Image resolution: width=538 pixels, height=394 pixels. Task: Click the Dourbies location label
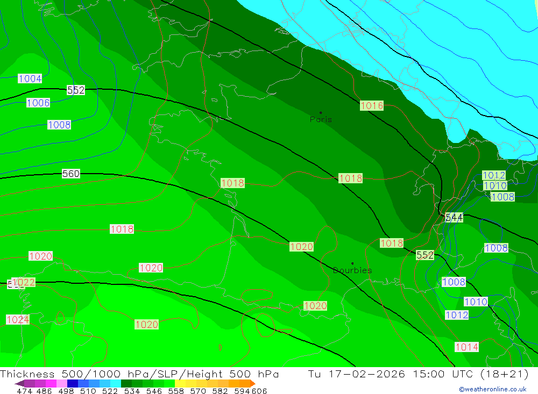(352, 270)
